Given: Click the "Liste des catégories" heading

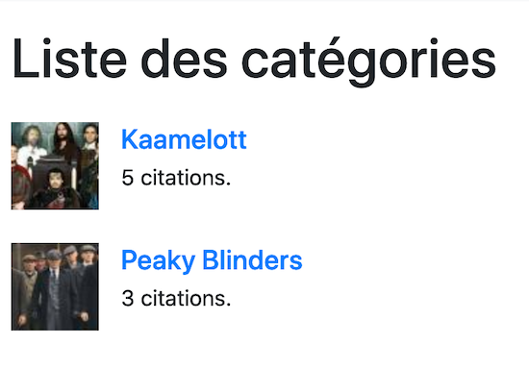Looking at the screenshot, I should [x=254, y=60].
